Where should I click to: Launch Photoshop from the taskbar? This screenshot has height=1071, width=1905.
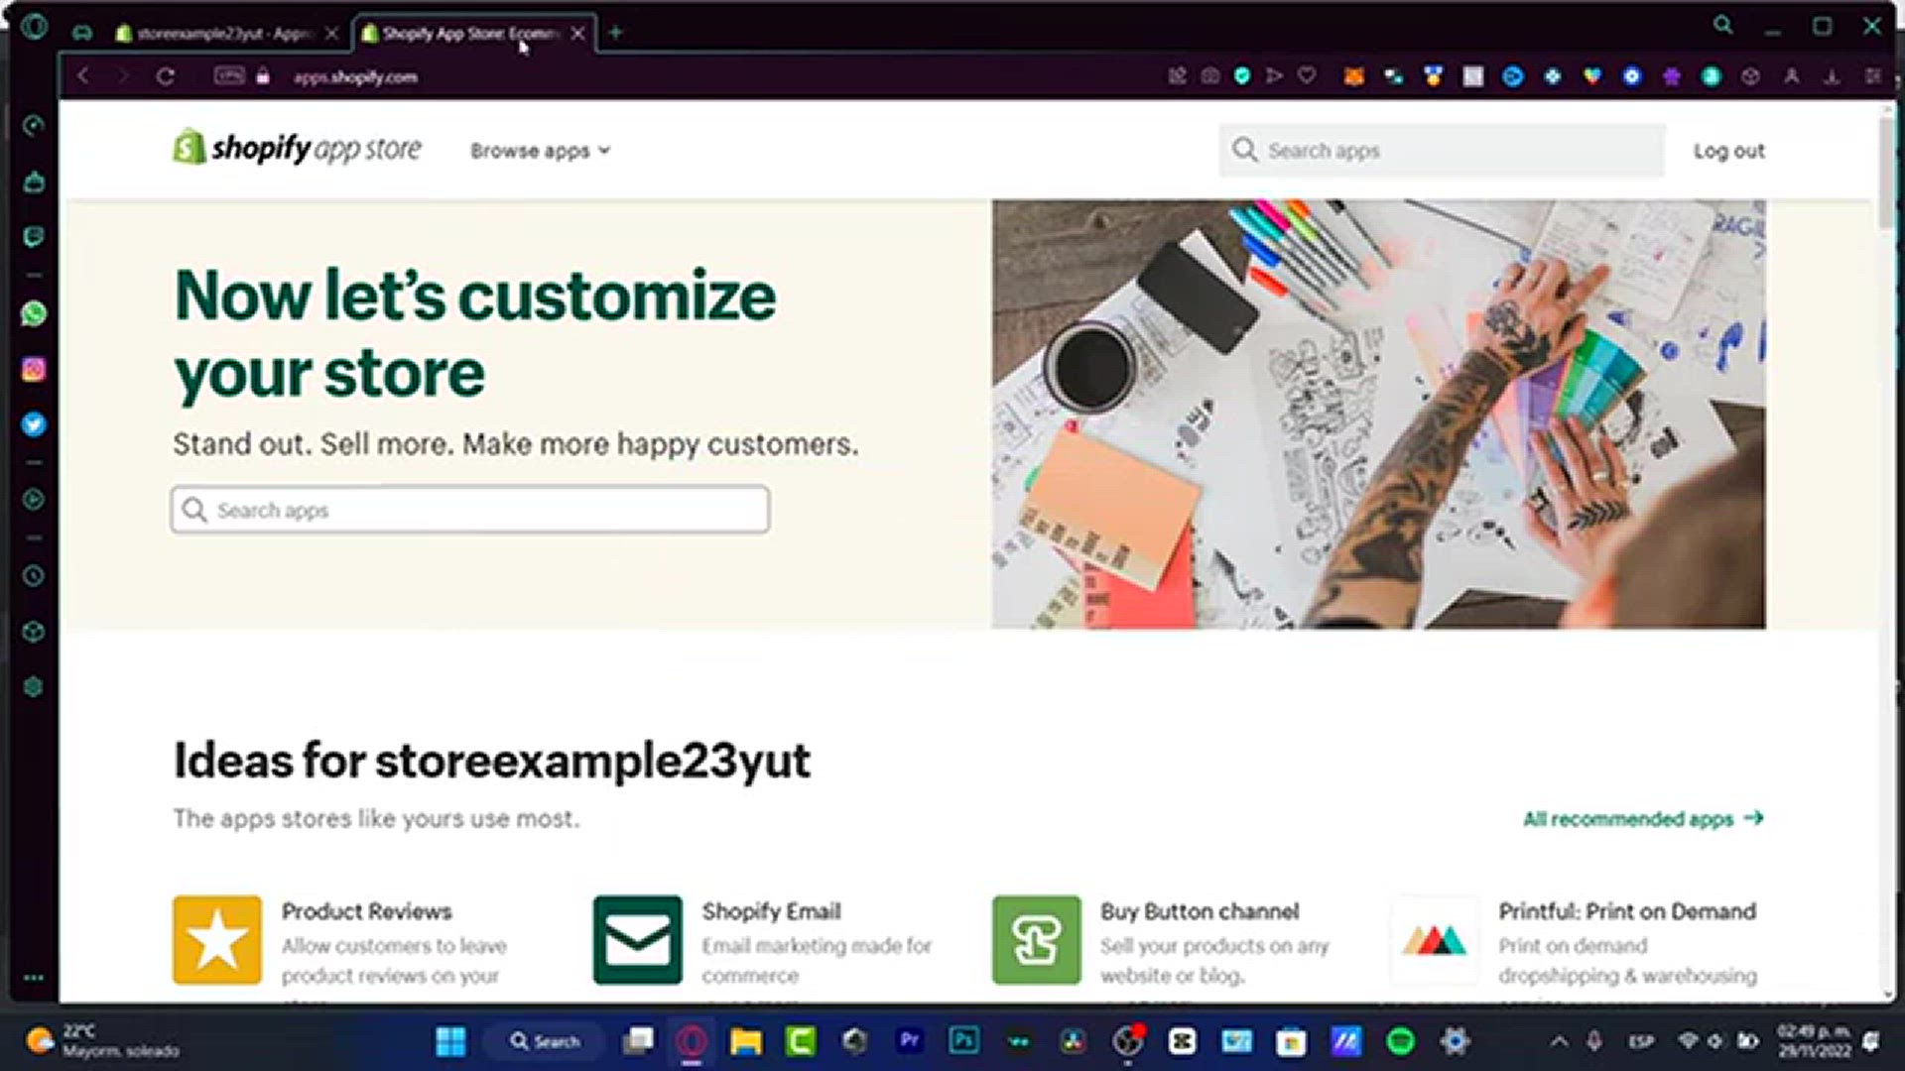963,1041
